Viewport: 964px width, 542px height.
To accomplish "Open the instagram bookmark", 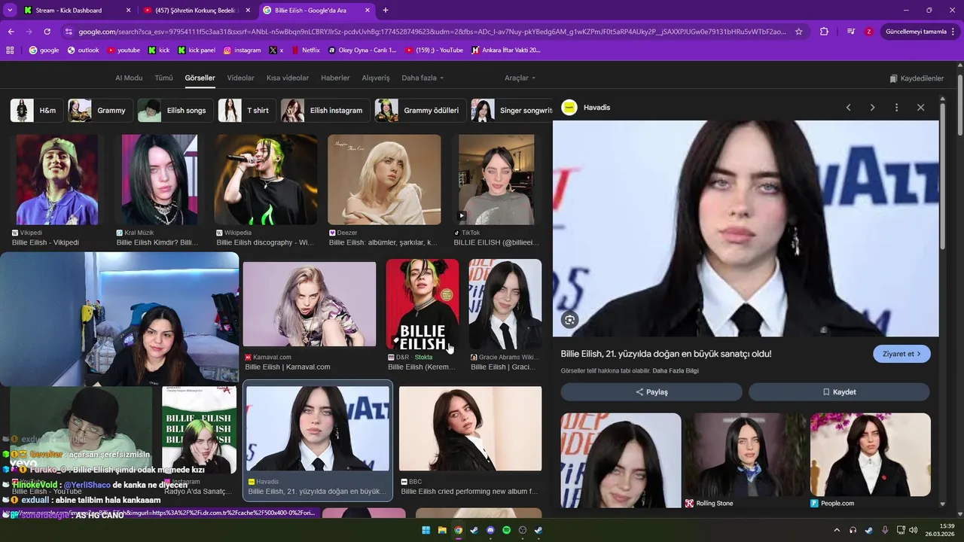I will 242,50.
